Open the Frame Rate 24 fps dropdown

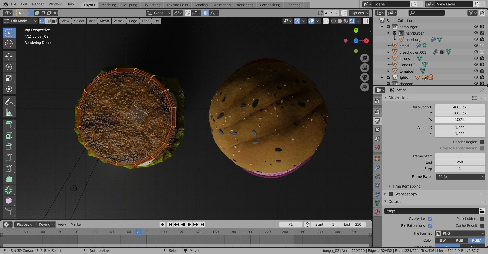460,177
